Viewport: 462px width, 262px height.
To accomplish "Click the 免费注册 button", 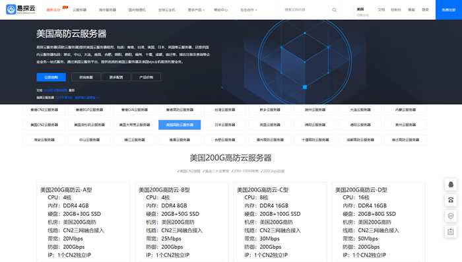I will [448, 10].
